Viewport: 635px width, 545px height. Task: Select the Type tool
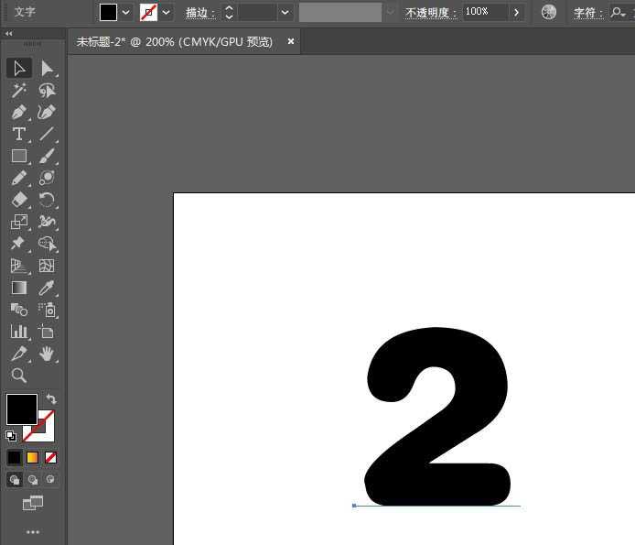19,135
